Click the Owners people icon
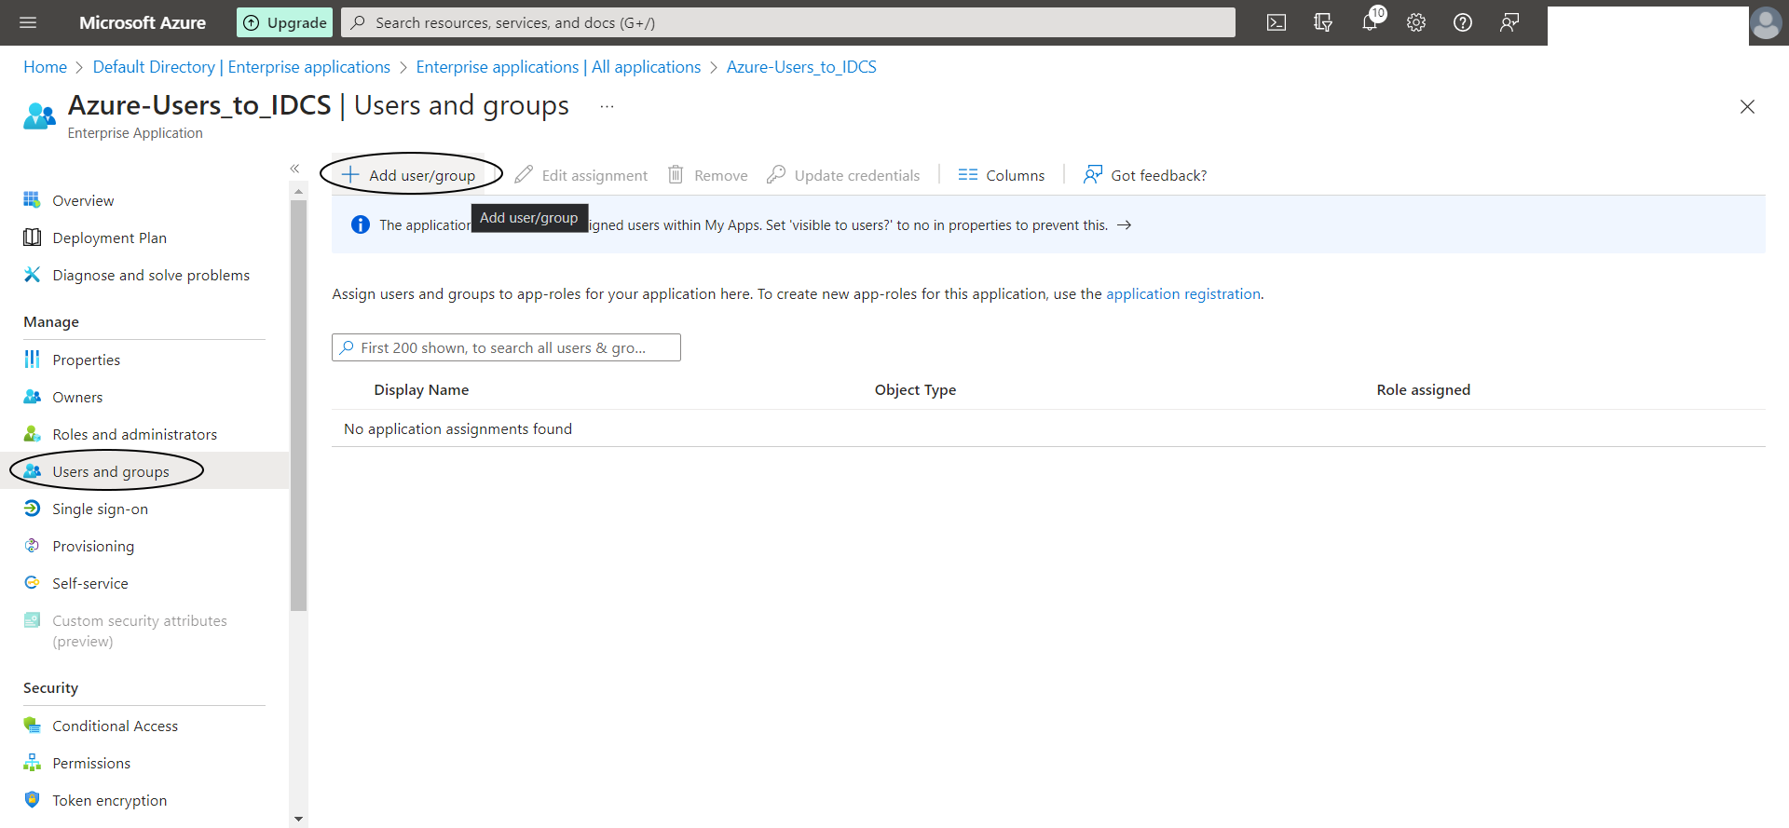This screenshot has width=1789, height=828. click(x=32, y=397)
